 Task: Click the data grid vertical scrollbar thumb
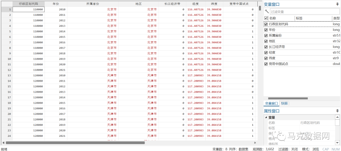point(260,8)
